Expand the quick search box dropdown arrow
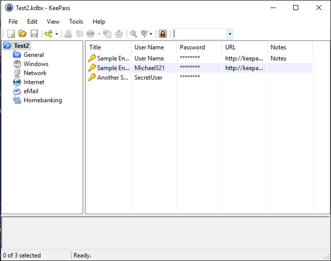This screenshot has height=261, width=331. tap(230, 34)
